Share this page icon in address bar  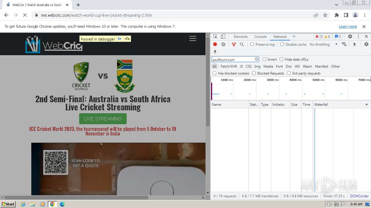(x=316, y=15)
